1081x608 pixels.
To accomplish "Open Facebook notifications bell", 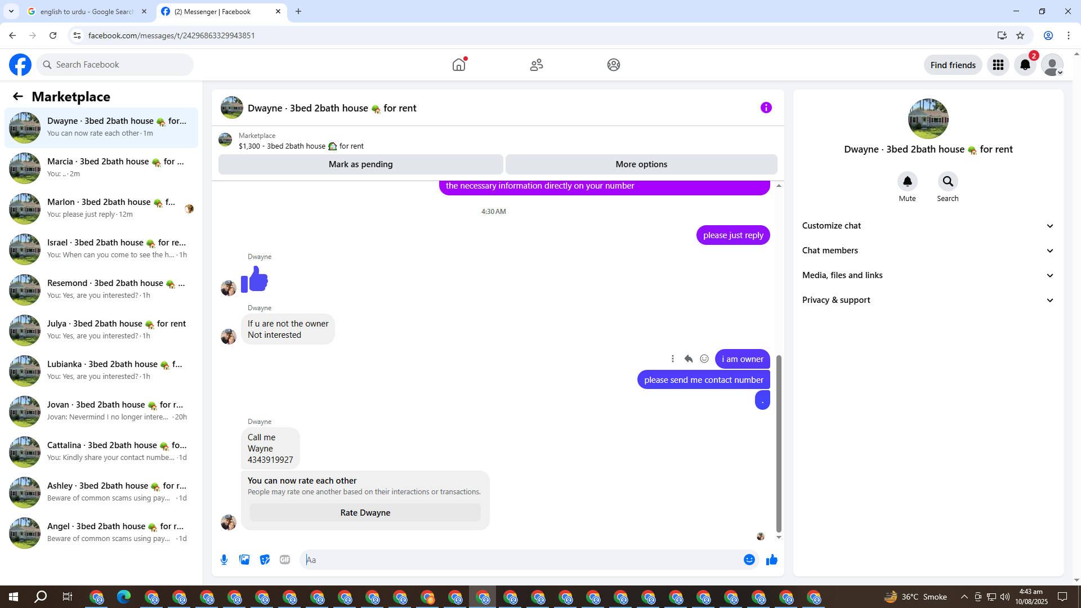I will coord(1025,65).
